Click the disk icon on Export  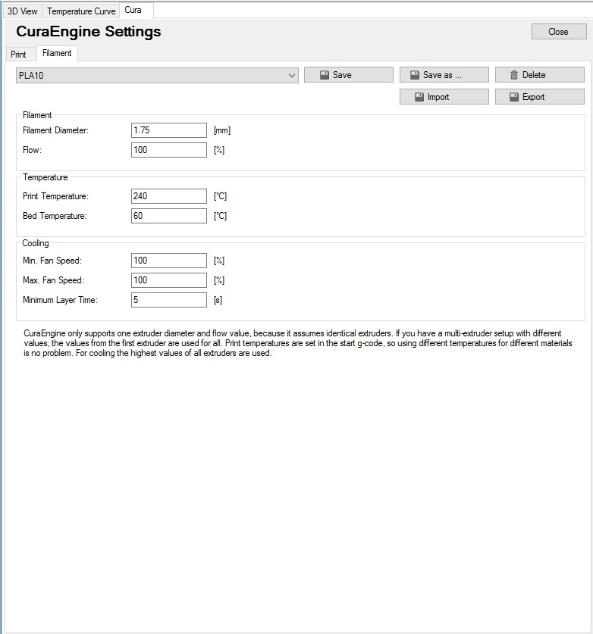[x=514, y=97]
